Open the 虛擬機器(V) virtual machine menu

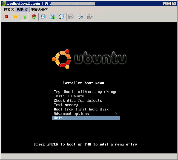40,10
